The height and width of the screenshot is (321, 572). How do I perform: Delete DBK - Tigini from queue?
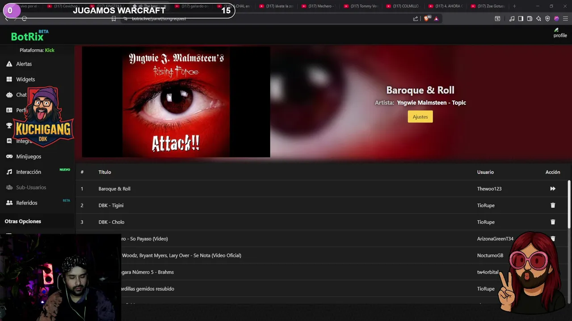553,205
